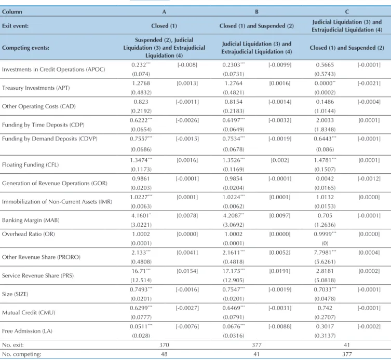Select the APT column A value 1.2768
The image size is (391, 360).
(141, 83)
